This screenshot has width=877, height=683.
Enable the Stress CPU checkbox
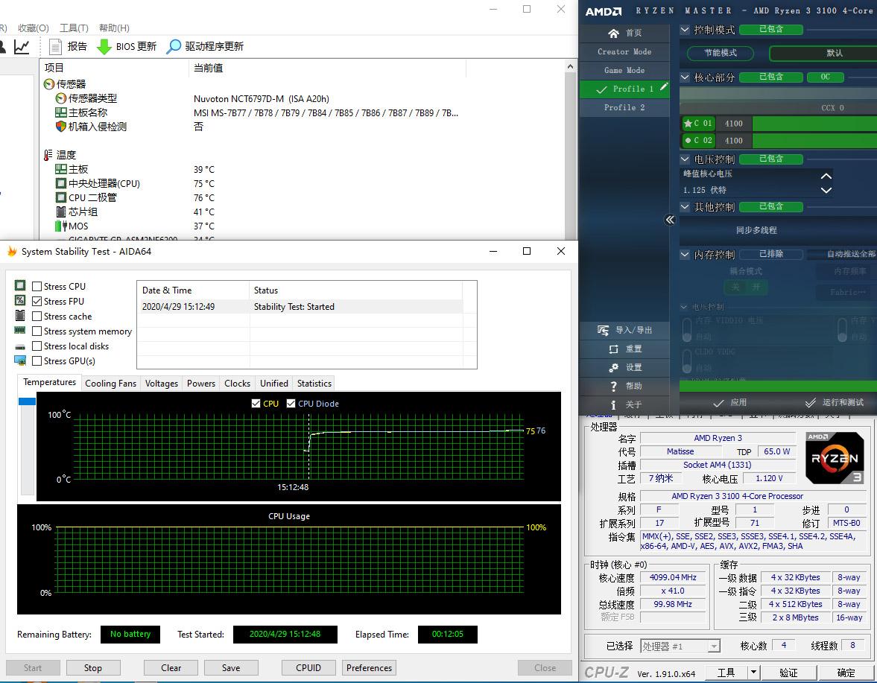tap(37, 286)
